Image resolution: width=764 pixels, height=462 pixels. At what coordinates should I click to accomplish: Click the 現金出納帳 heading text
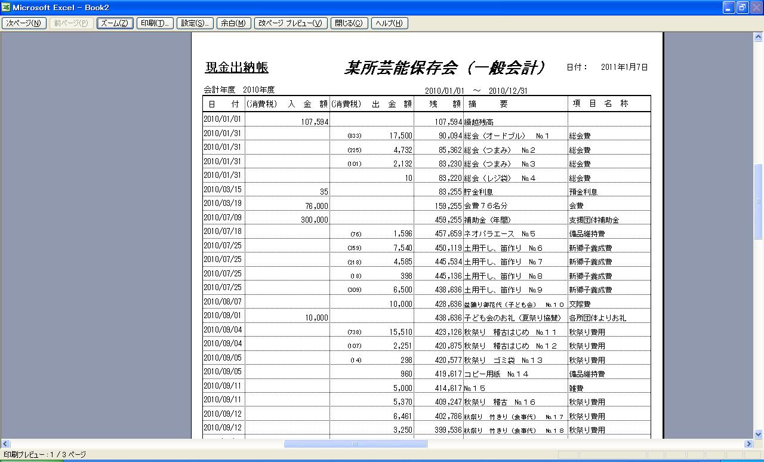click(x=237, y=67)
